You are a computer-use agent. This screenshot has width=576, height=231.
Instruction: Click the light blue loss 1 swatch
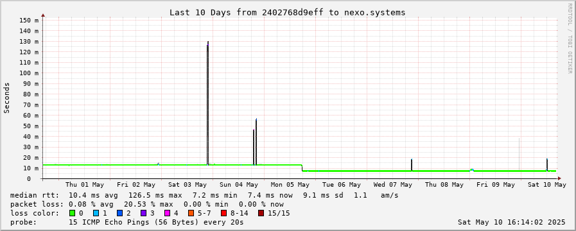coord(96,213)
